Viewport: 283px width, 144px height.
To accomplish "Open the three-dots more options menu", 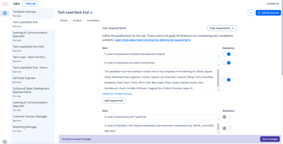I will 251,13.
